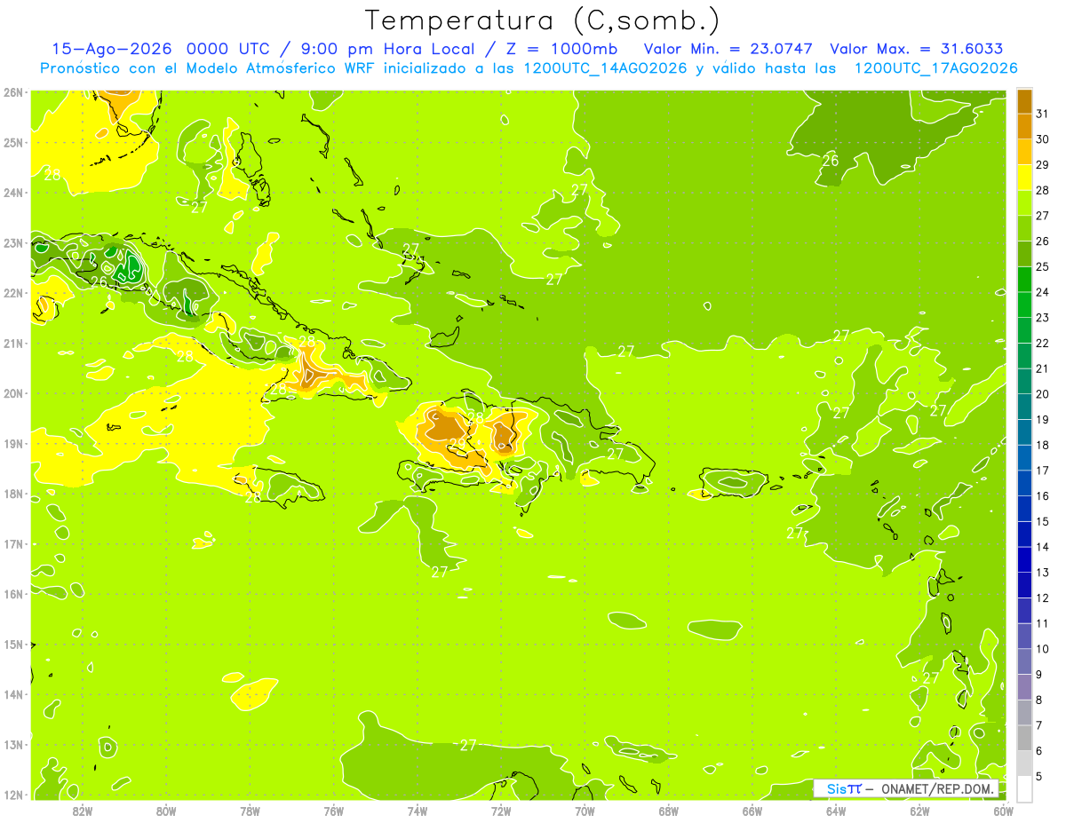Click the "74W" longitude axis label
This screenshot has width=1066, height=823.
coord(418,811)
